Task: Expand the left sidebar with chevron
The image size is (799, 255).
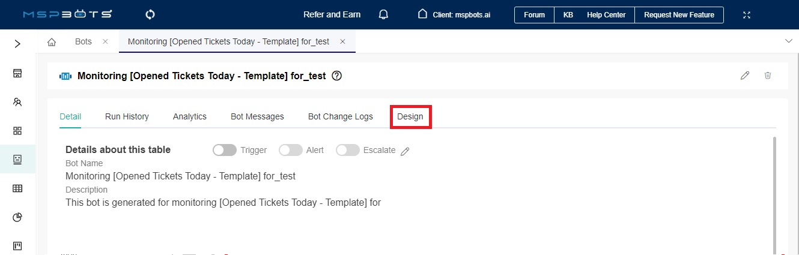Action: click(x=17, y=44)
